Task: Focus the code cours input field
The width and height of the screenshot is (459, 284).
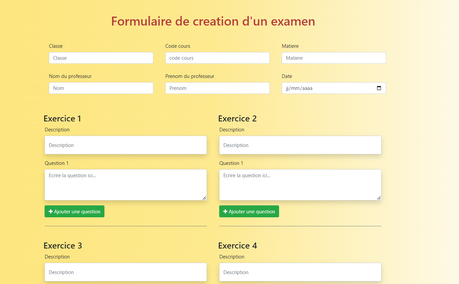Action: pyautogui.click(x=218, y=58)
